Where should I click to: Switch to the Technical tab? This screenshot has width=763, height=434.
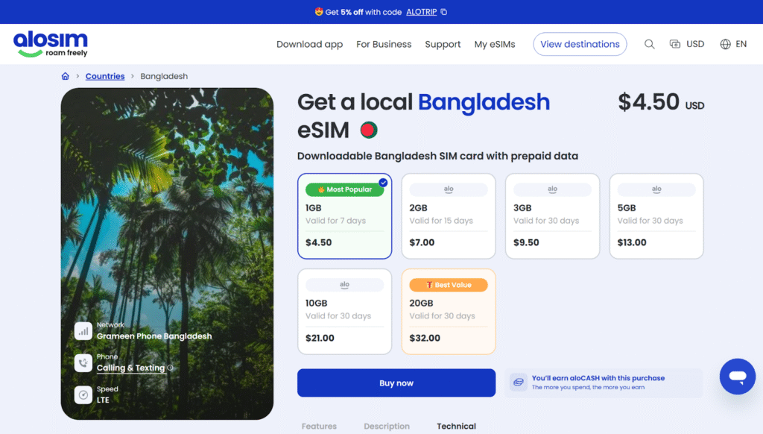pyautogui.click(x=456, y=427)
